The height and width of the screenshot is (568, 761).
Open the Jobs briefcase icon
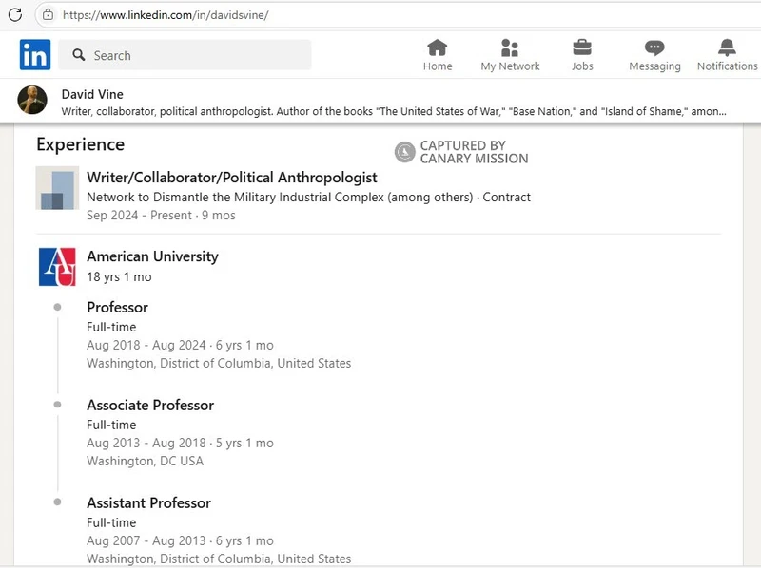(582, 47)
